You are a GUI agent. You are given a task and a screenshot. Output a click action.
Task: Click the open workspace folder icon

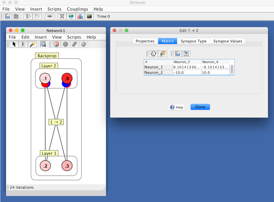pyautogui.click(x=8, y=16)
